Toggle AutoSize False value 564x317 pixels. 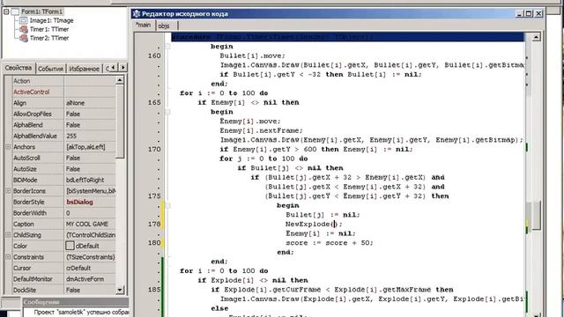click(x=90, y=169)
